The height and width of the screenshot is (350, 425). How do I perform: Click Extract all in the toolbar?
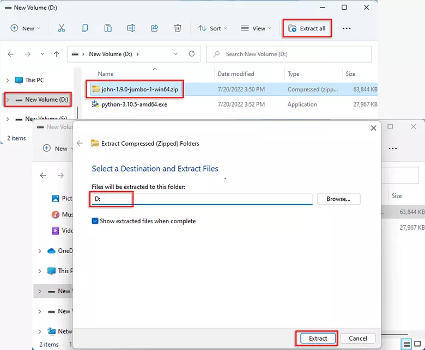(x=307, y=28)
